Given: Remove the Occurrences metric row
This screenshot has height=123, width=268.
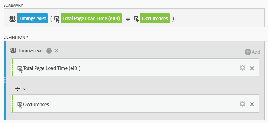Looking at the screenshot, I should click(252, 104).
